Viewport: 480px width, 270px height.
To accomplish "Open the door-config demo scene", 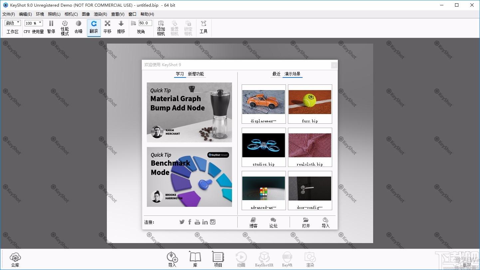I will tap(310, 191).
